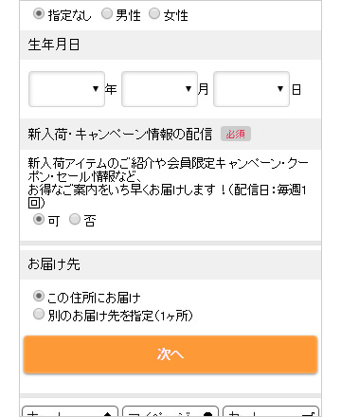341x417 pixels.
Task: Open the birth day (日) dropdown
Action: coord(251,89)
